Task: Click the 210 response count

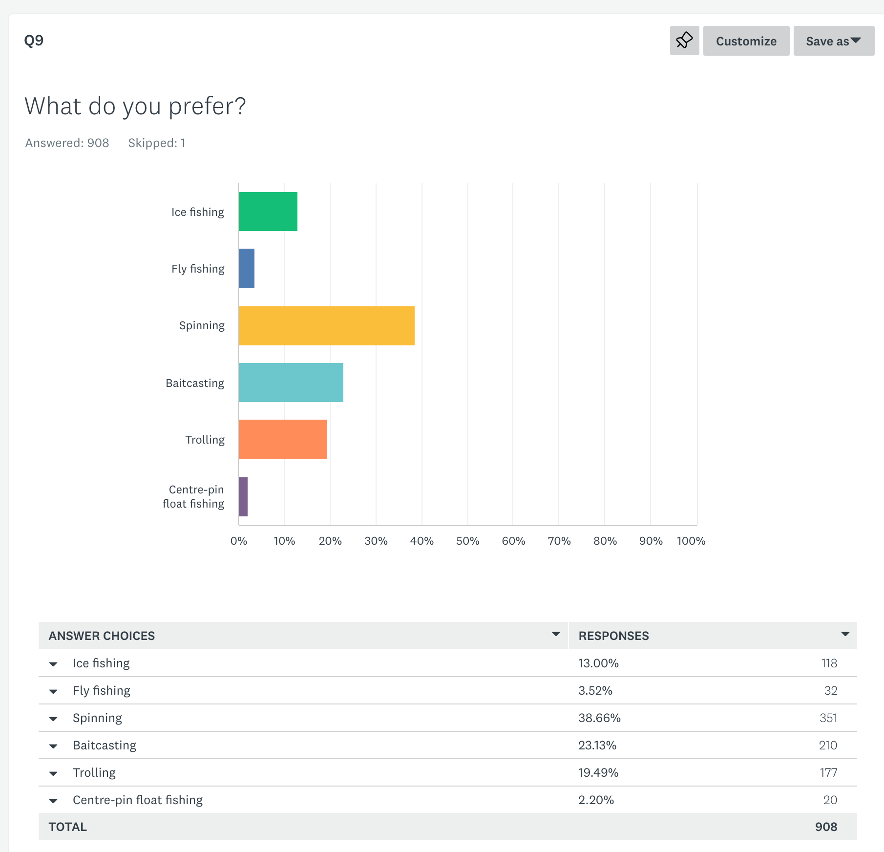Action: tap(828, 745)
